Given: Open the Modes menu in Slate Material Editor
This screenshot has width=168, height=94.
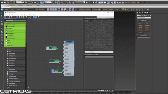Looking at the screenshot, I should pos(6,15).
